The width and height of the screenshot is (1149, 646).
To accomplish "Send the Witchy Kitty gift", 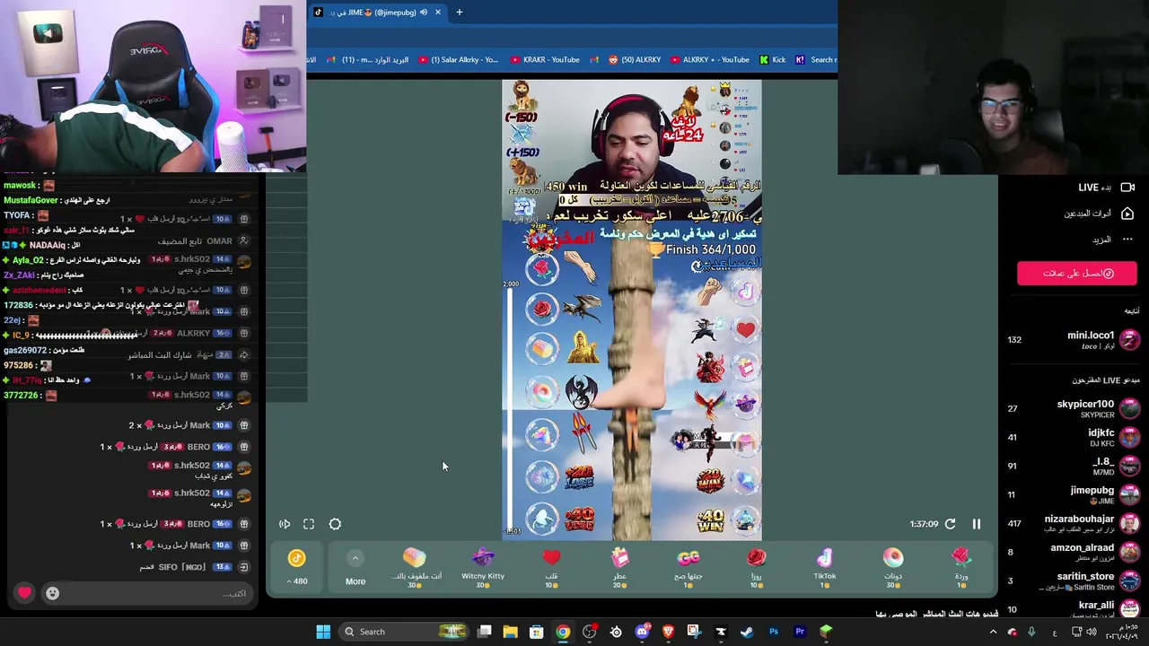I will 483,567.
